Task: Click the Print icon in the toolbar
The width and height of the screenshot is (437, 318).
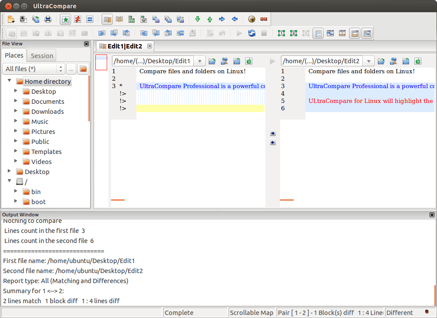Action: 48,19
